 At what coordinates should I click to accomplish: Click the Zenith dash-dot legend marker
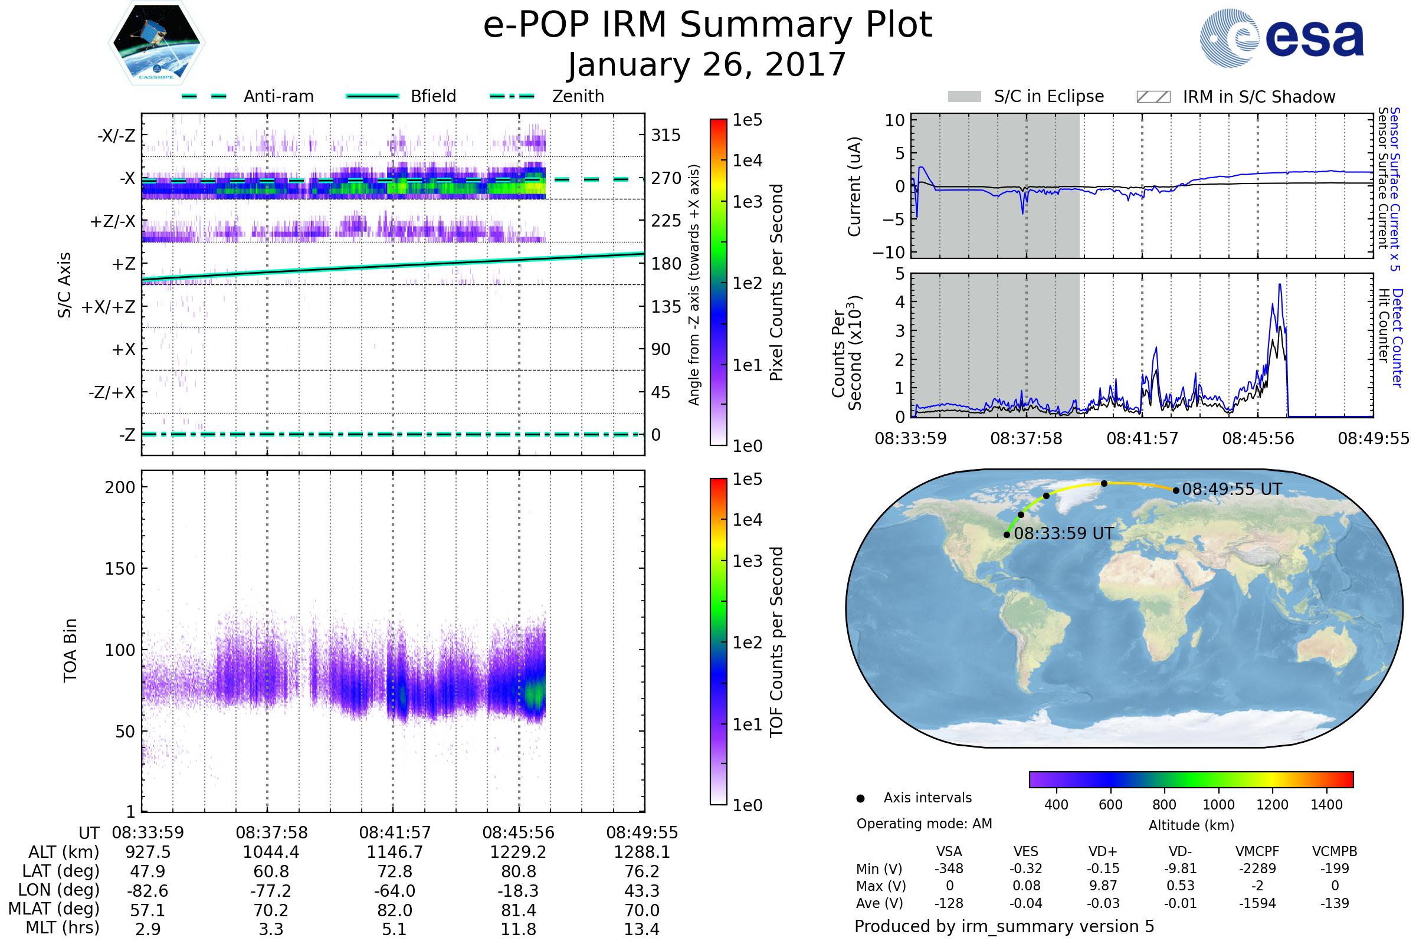(x=512, y=96)
